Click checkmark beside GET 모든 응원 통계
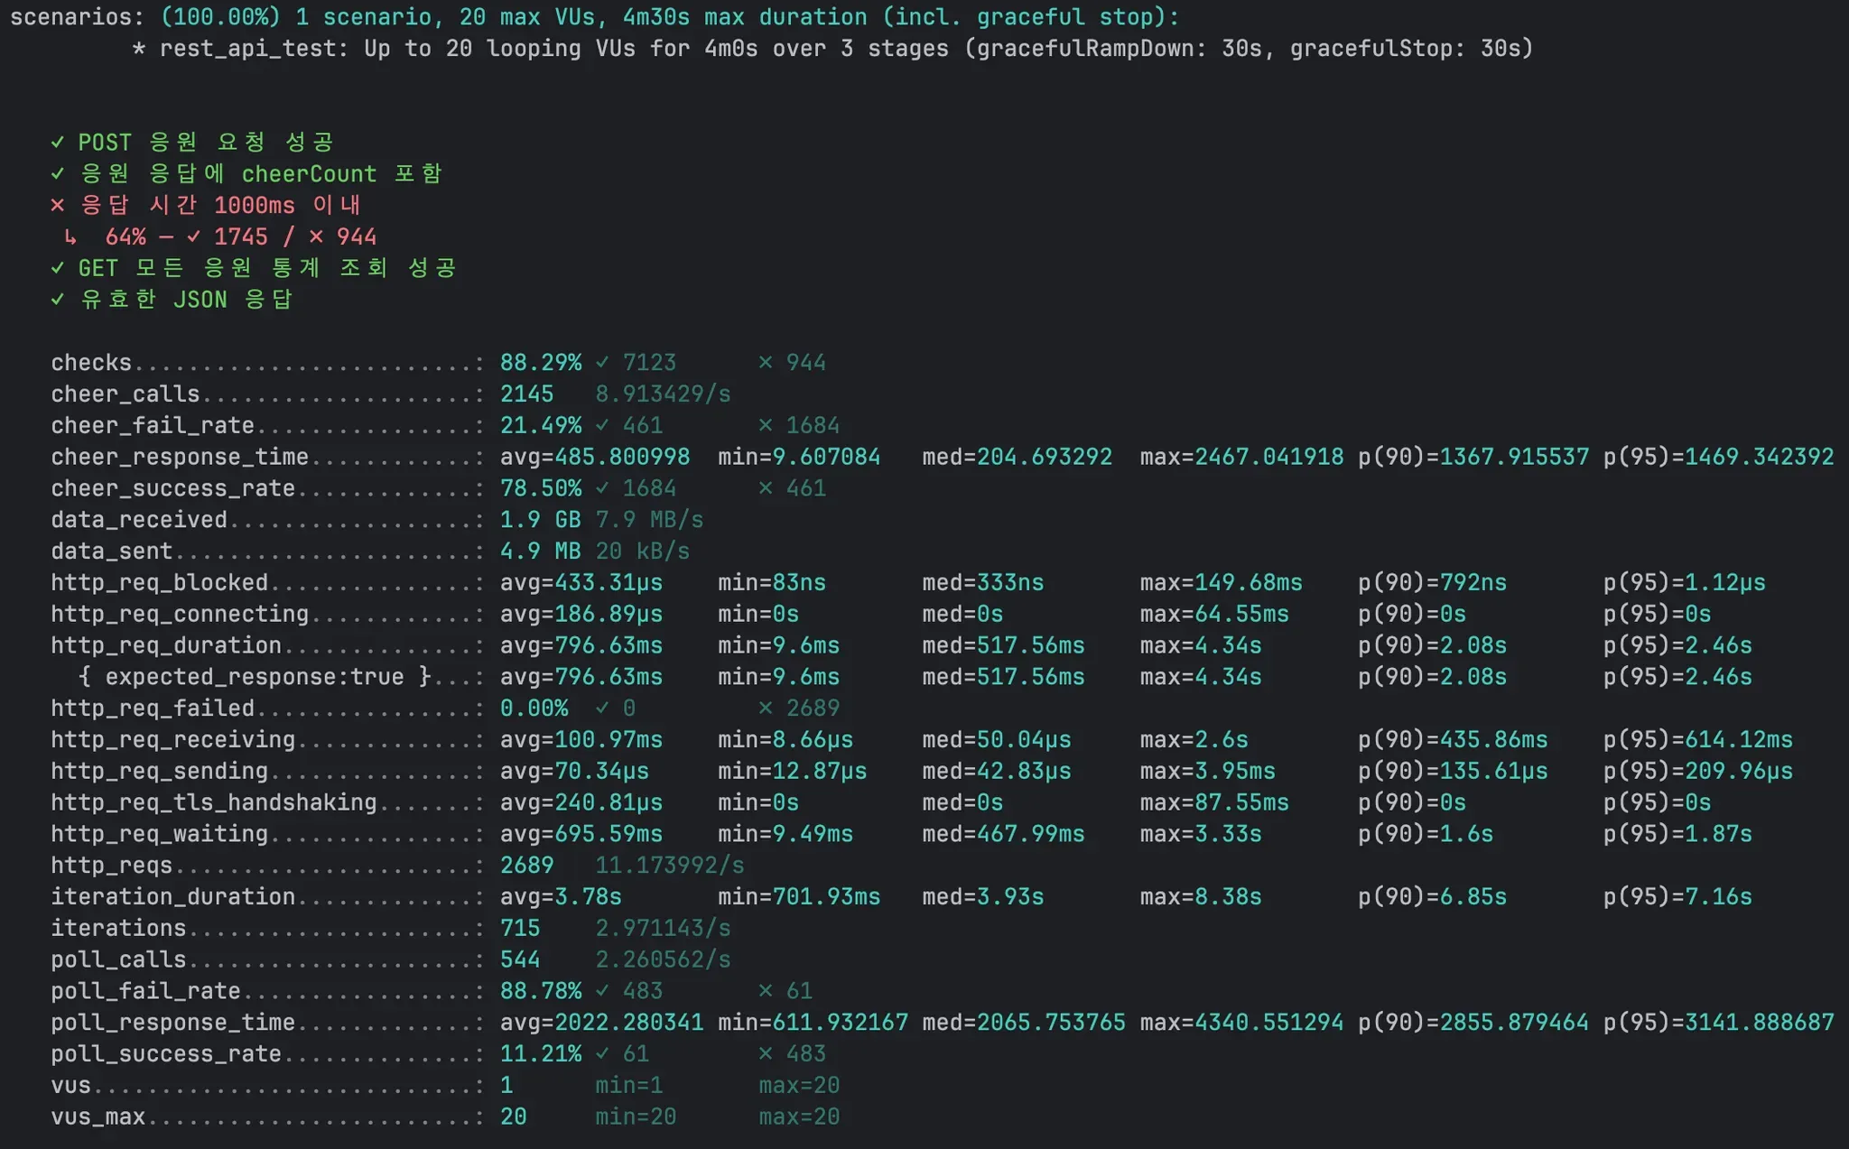The width and height of the screenshot is (1849, 1149). click(x=58, y=268)
